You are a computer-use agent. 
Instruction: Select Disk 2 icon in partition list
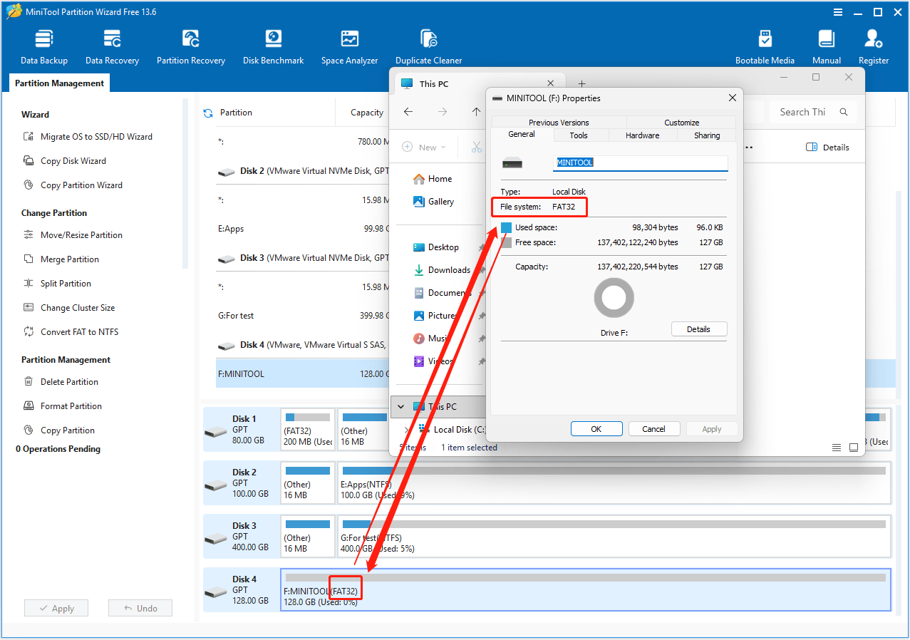coord(227,172)
